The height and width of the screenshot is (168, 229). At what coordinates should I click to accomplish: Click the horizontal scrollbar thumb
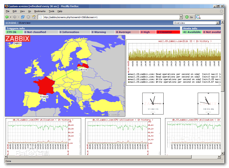coord(99,157)
